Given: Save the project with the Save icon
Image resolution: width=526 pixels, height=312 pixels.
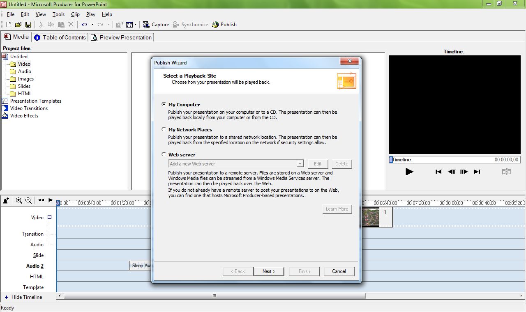Looking at the screenshot, I should (28, 24).
